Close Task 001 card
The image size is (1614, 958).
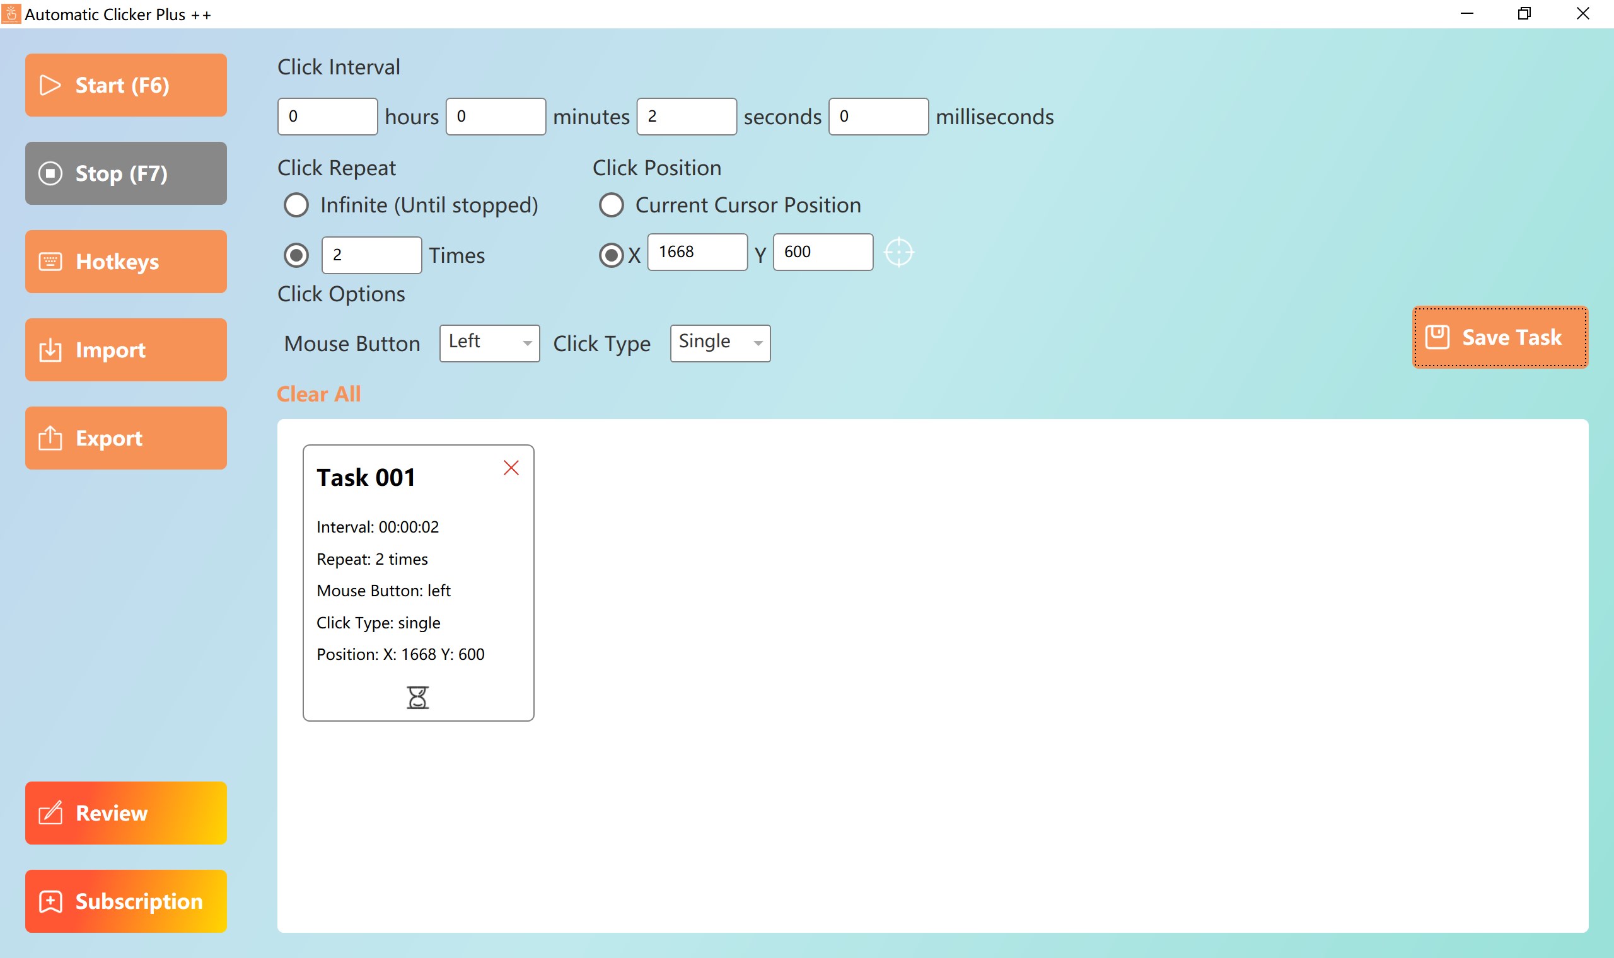pyautogui.click(x=511, y=466)
